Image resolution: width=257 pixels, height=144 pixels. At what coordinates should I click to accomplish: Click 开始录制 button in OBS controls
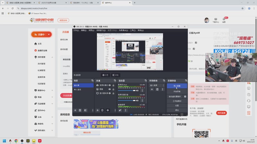(x=177, y=92)
